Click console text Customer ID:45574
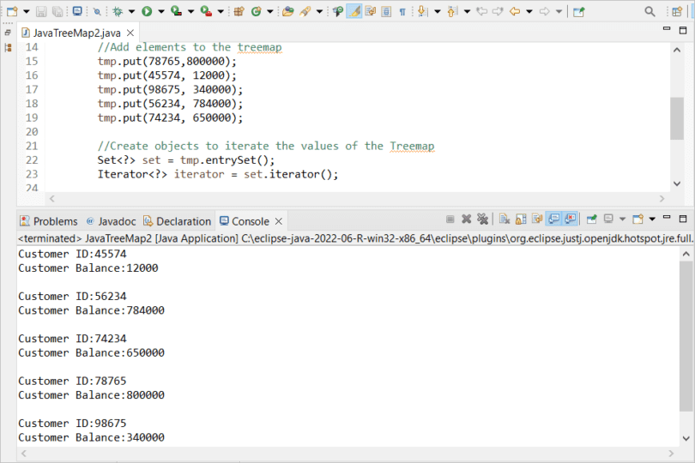This screenshot has width=695, height=463. pos(72,254)
